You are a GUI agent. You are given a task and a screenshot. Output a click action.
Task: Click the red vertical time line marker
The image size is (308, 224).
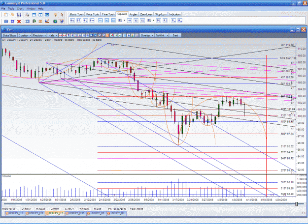click(x=267, y=125)
